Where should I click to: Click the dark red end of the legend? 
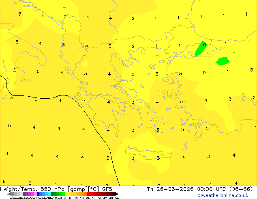(x=114, y=194)
